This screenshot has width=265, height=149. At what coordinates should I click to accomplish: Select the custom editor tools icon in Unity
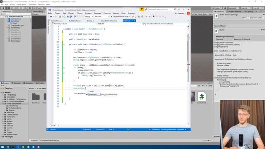coord(30,8)
